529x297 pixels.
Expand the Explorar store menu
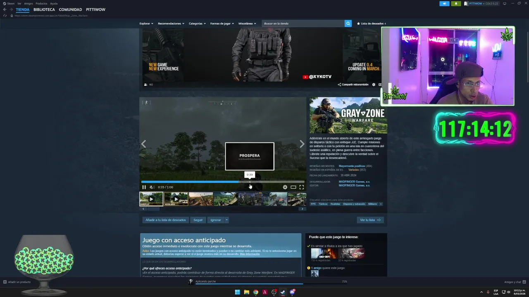pos(146,24)
